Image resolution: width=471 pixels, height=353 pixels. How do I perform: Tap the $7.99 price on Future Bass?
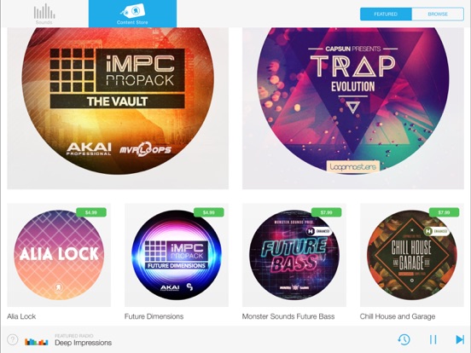click(x=327, y=212)
